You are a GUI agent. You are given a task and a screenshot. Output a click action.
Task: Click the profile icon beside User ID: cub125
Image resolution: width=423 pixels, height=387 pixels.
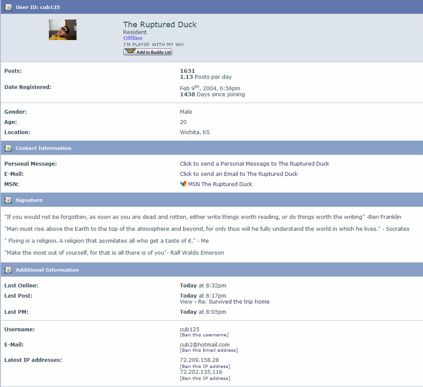pos(9,7)
